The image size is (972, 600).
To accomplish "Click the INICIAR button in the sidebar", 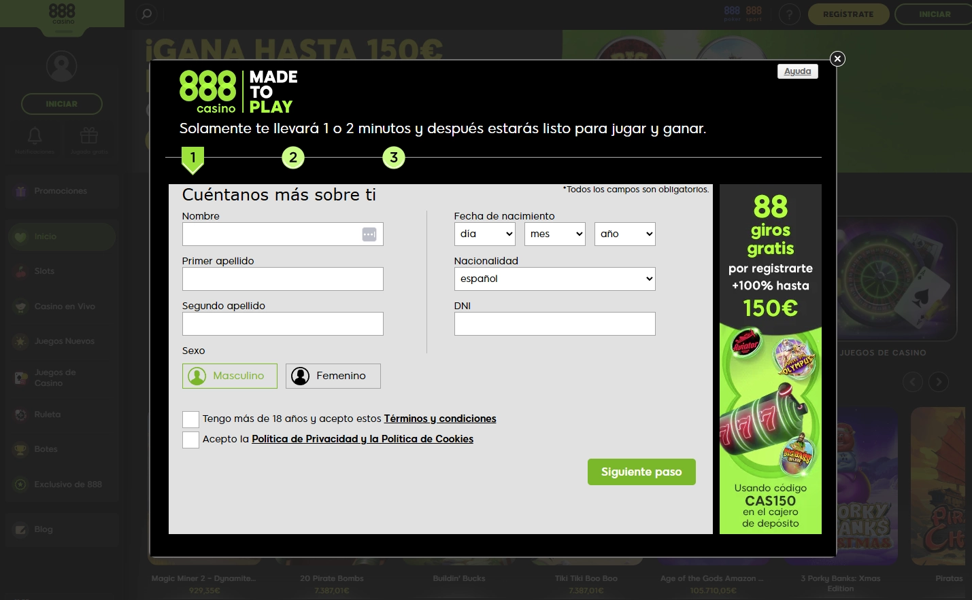I will pyautogui.click(x=62, y=104).
